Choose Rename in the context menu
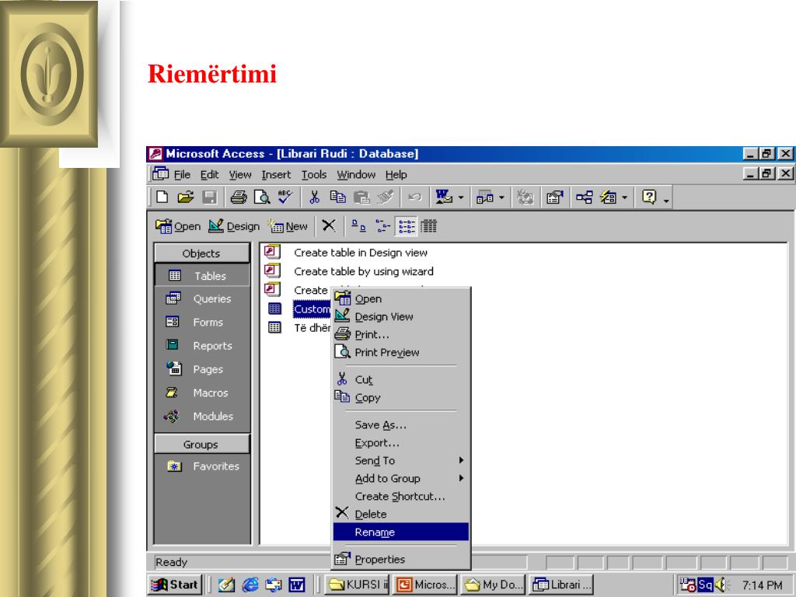Screen dimensions: 796x597 coord(400,532)
